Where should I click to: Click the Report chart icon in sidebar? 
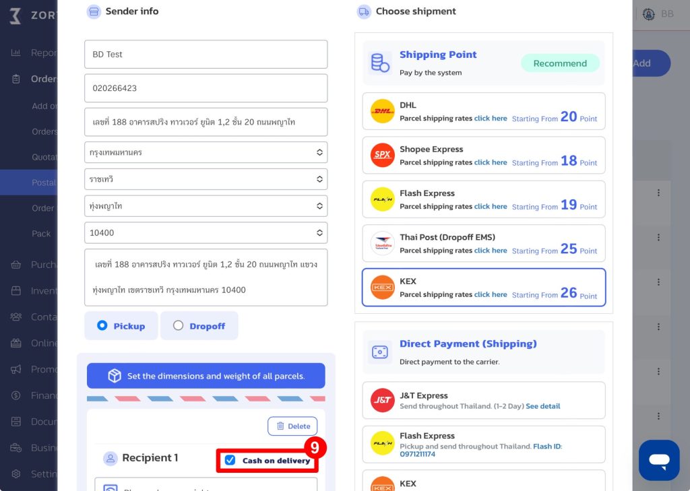[16, 53]
